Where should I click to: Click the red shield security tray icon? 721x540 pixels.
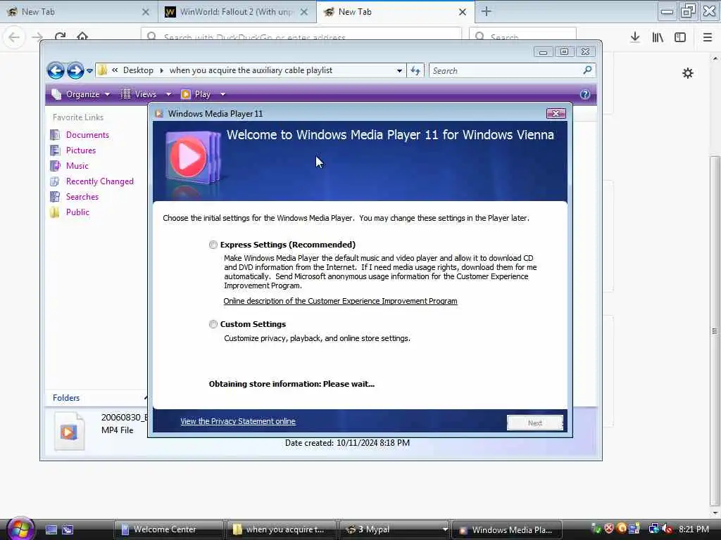tap(609, 529)
